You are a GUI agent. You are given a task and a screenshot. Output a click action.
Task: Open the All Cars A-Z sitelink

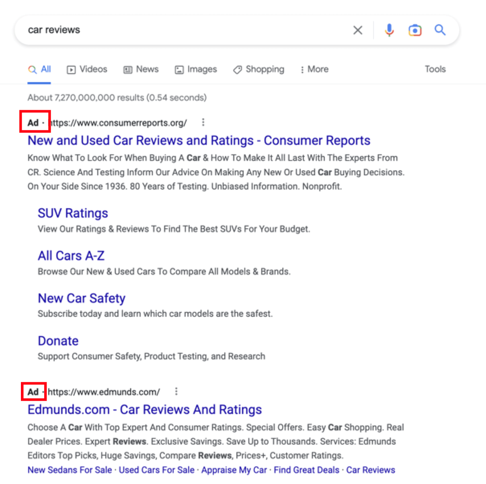click(x=71, y=256)
